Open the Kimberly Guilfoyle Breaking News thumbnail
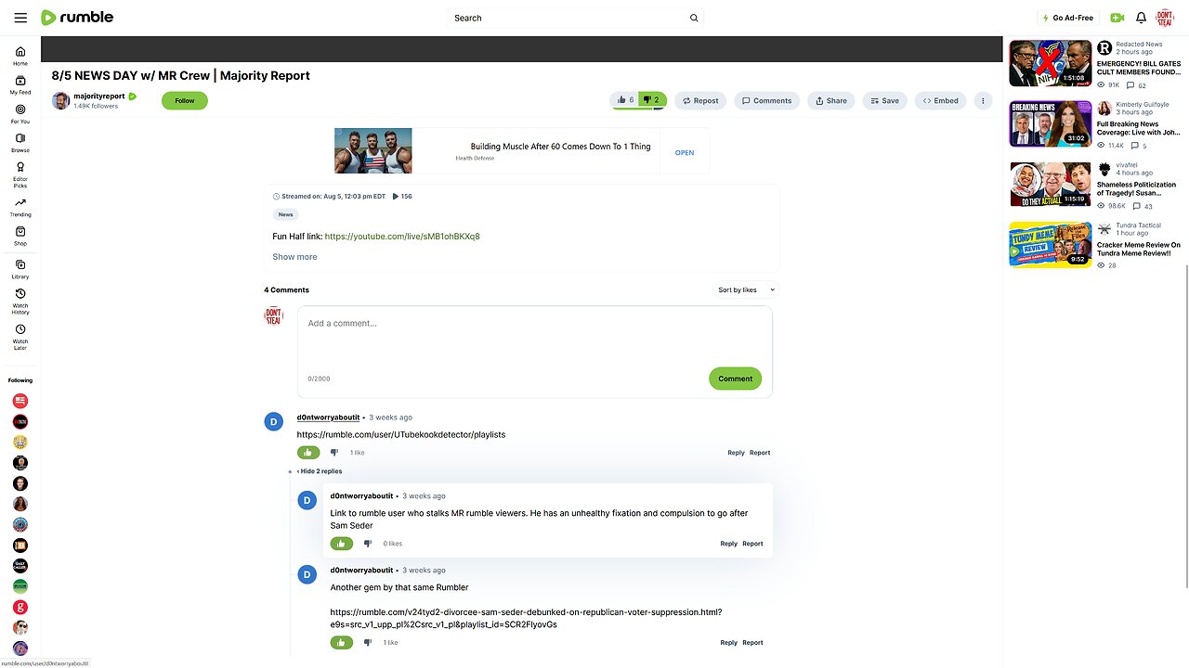The height and width of the screenshot is (668, 1189). [1050, 123]
